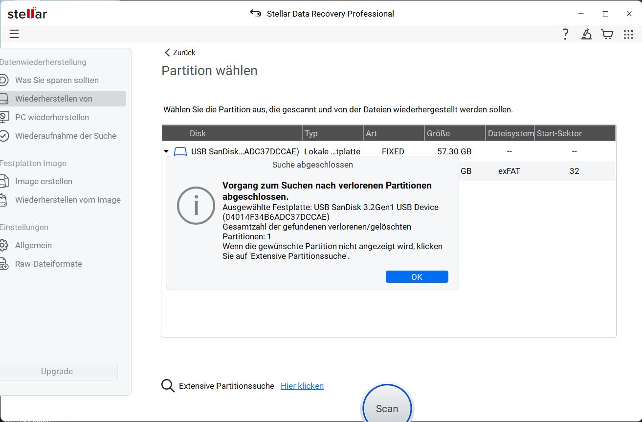The width and height of the screenshot is (642, 422).
Task: Click the '57.30 GB' size cell
Action: (x=454, y=151)
